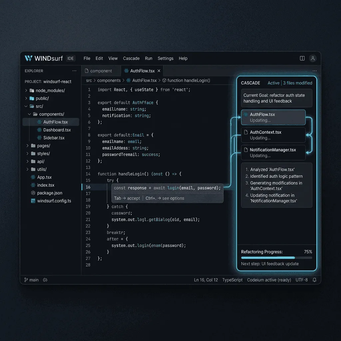This screenshot has width=341, height=341.
Task: Collapse the components folder chevron
Action: pyautogui.click(x=29, y=114)
